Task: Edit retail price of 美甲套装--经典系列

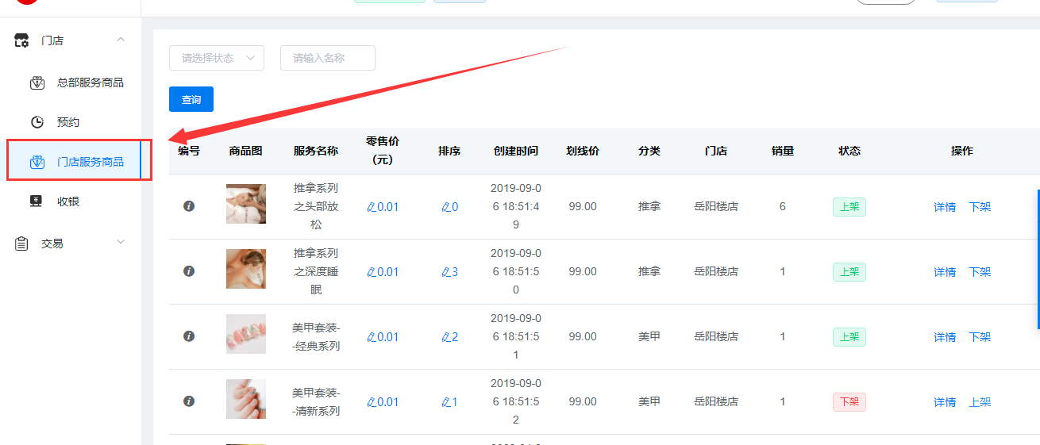Action: click(383, 337)
